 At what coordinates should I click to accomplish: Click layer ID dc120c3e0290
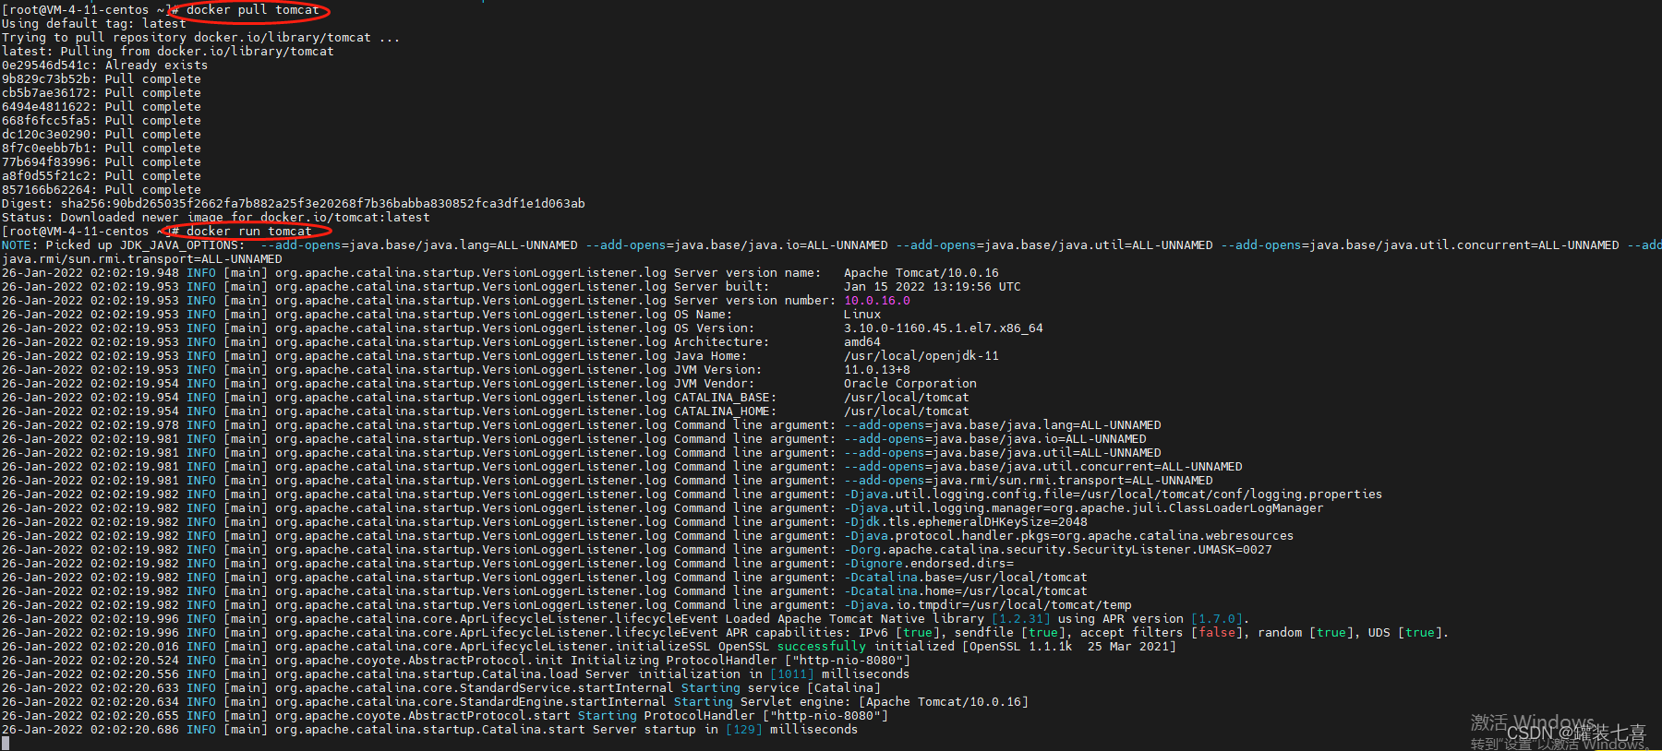click(x=46, y=135)
